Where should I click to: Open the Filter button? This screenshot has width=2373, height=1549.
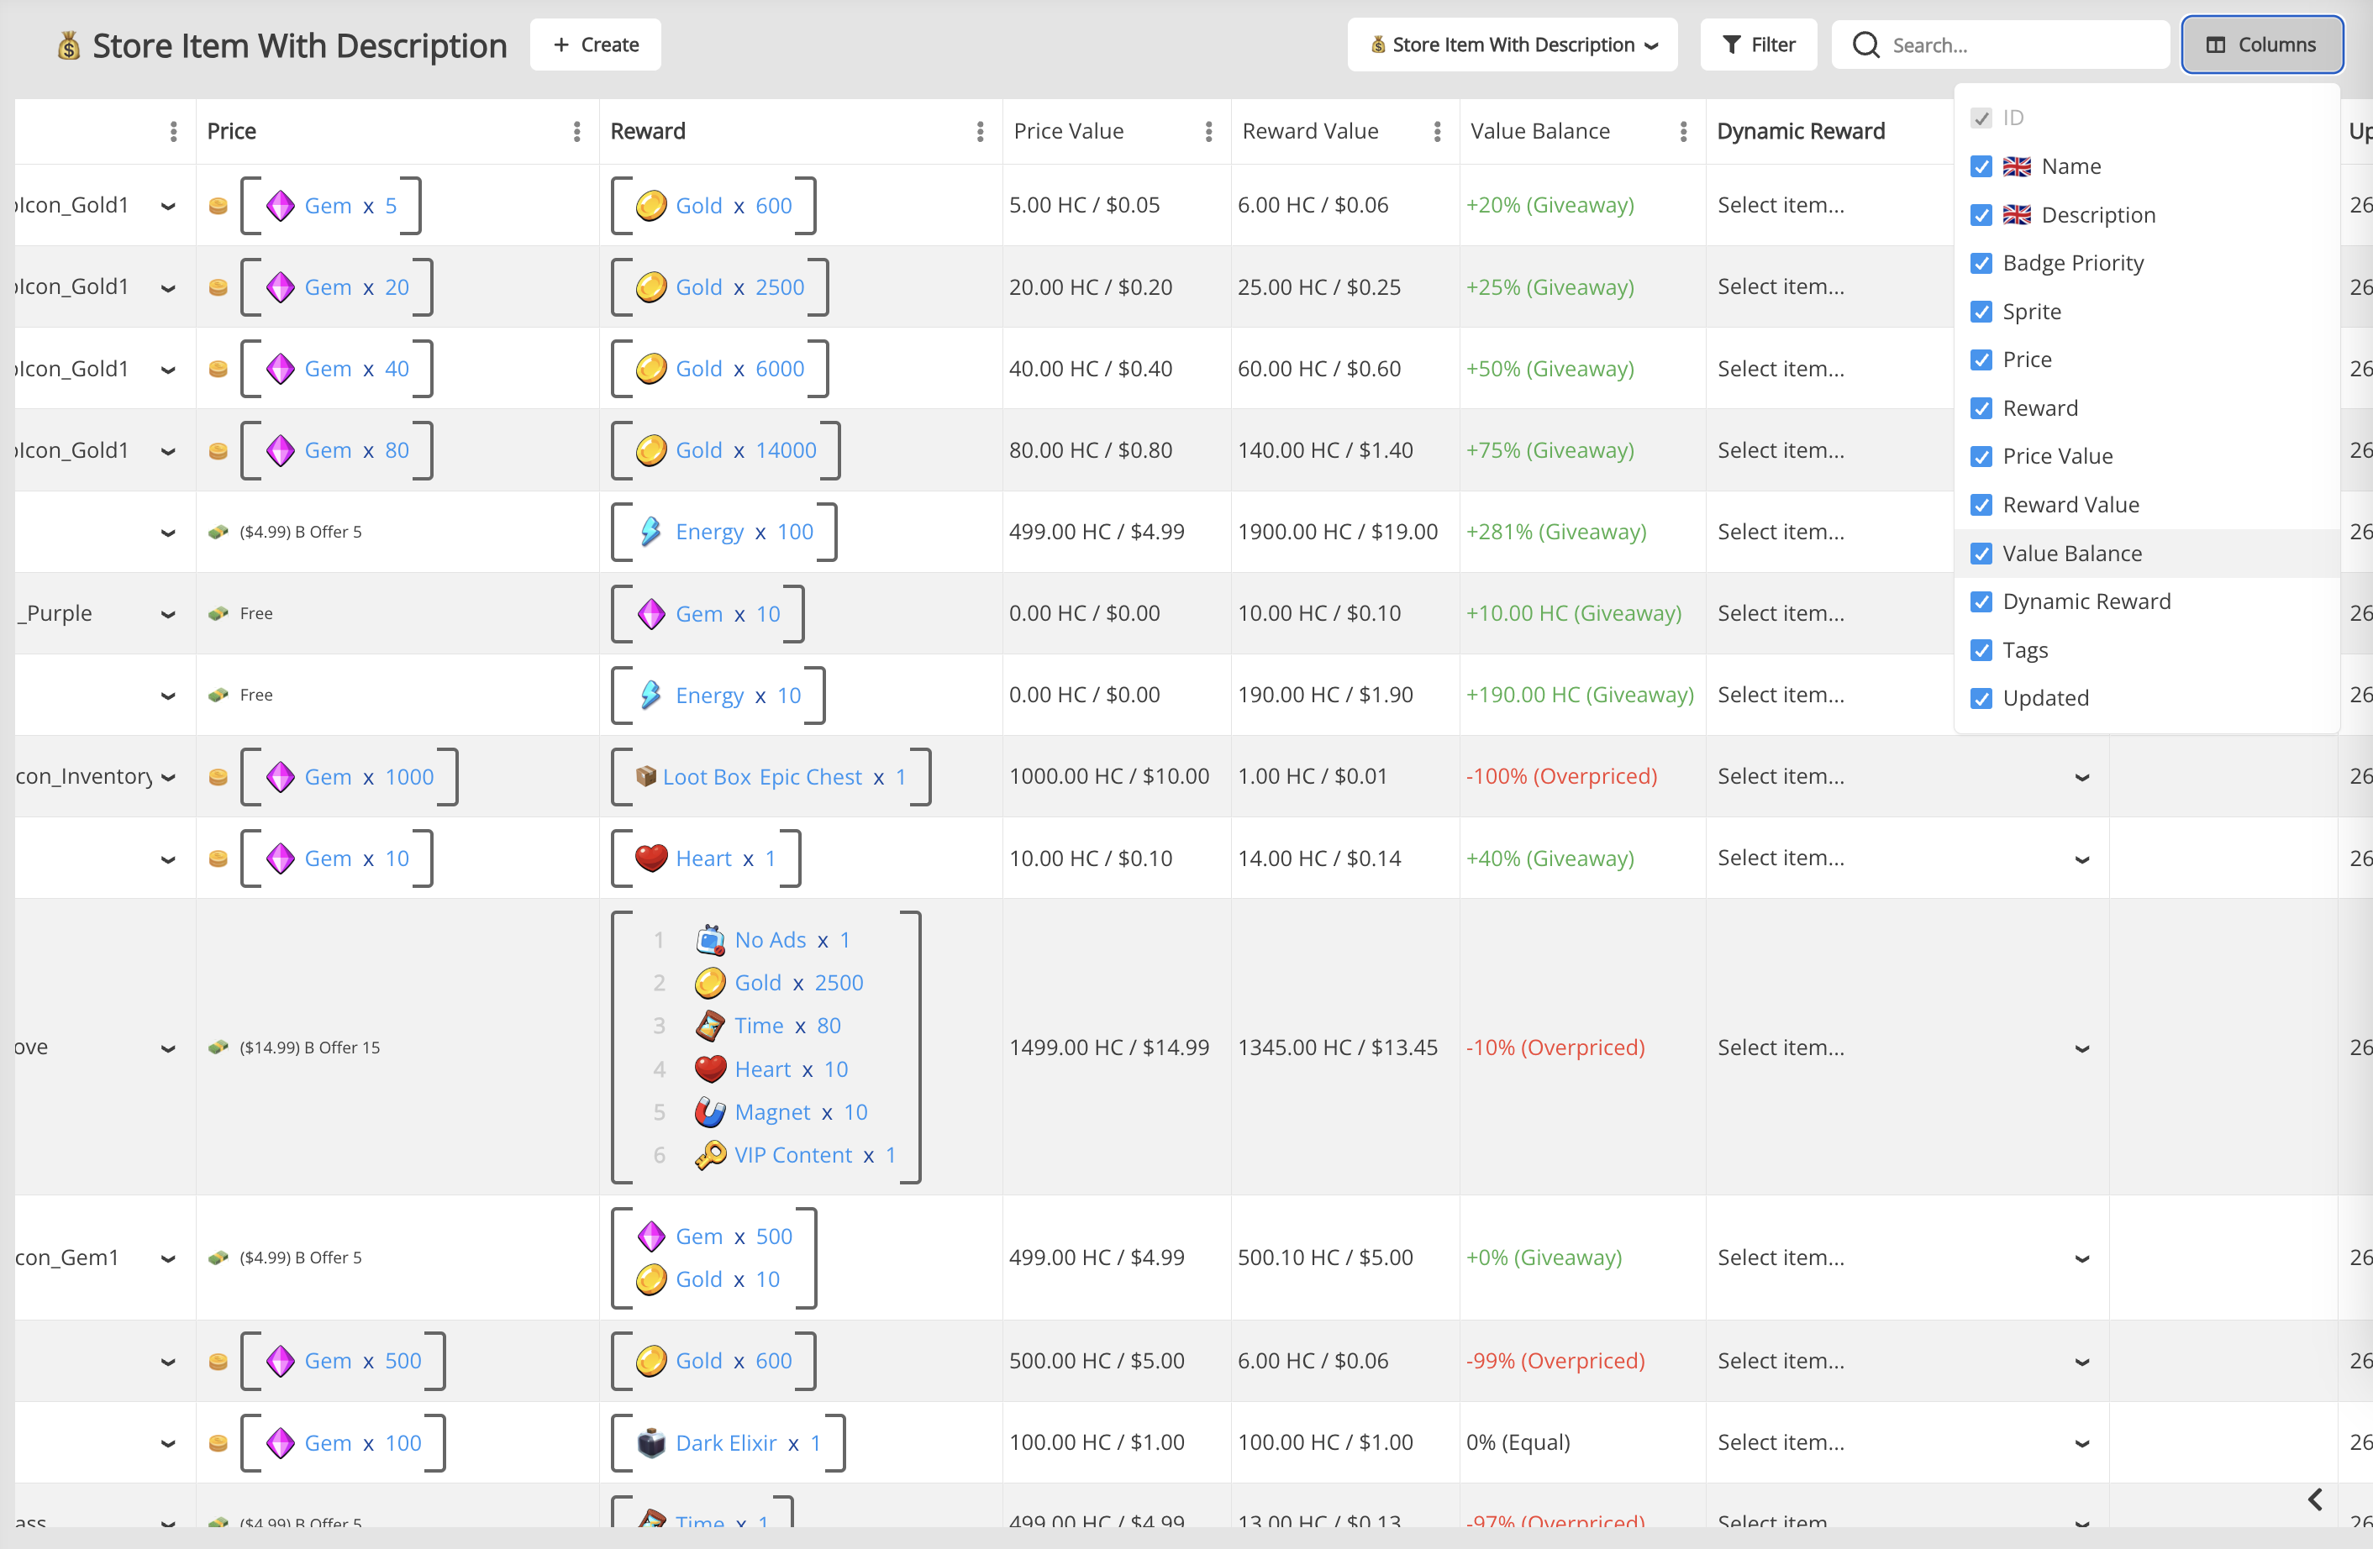(1759, 45)
